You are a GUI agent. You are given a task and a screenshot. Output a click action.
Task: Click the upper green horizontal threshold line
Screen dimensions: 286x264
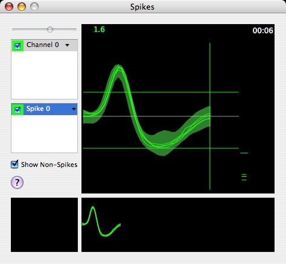(x=160, y=92)
